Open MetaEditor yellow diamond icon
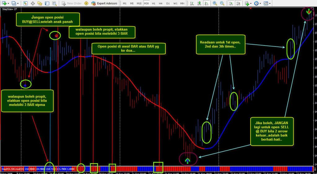This screenshot has width=317, height=174. [x=86, y=3]
